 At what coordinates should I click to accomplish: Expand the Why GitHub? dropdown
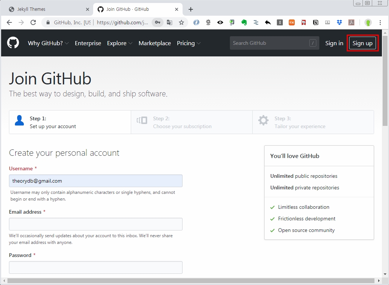pos(48,43)
